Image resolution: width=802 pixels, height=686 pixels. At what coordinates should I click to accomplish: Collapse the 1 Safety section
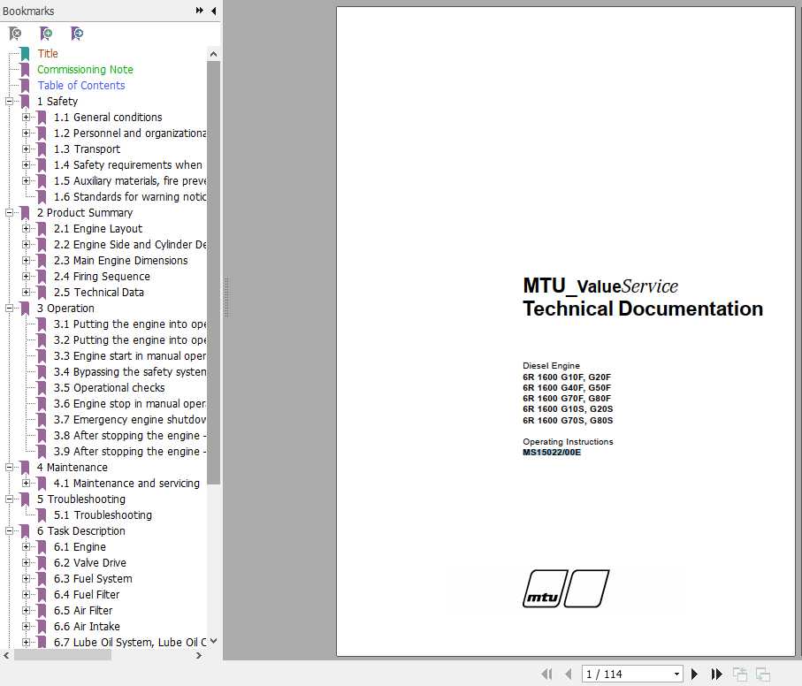[x=9, y=101]
